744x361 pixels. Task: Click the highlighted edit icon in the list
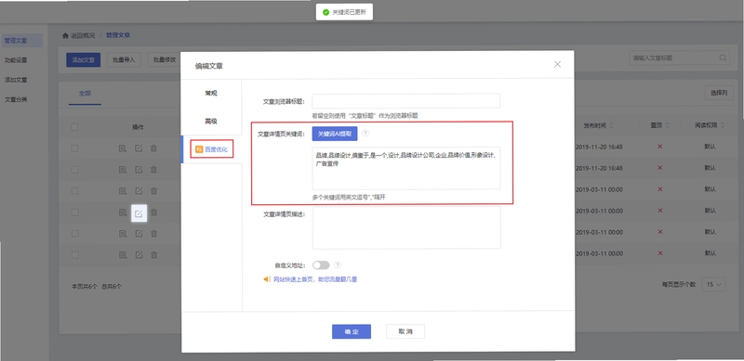pos(139,213)
